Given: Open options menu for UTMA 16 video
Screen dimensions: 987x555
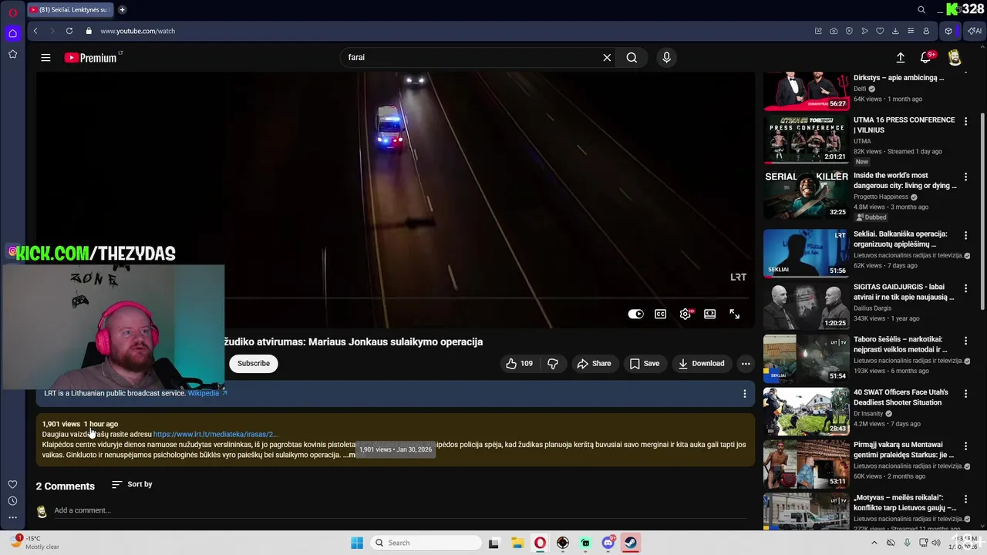Looking at the screenshot, I should click(x=965, y=121).
